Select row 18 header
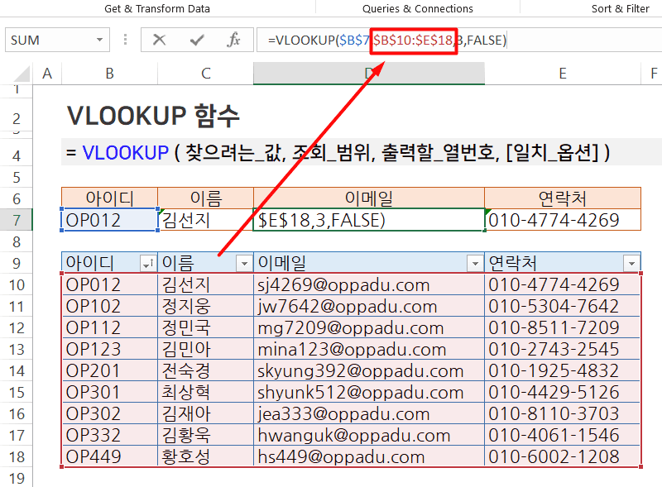 tap(17, 456)
